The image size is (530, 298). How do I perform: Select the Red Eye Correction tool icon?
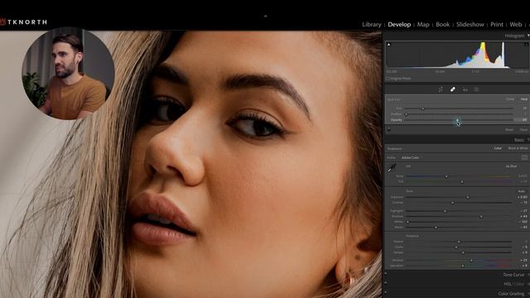(x=465, y=89)
